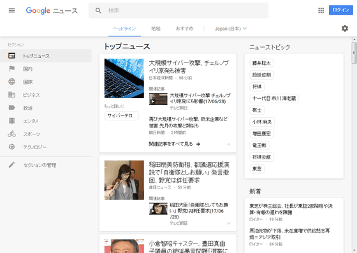Image resolution: width=357 pixels, height=253 pixels.
Task: Play the テレビ朝日 cyber attack video thumbnail
Action: (158, 99)
